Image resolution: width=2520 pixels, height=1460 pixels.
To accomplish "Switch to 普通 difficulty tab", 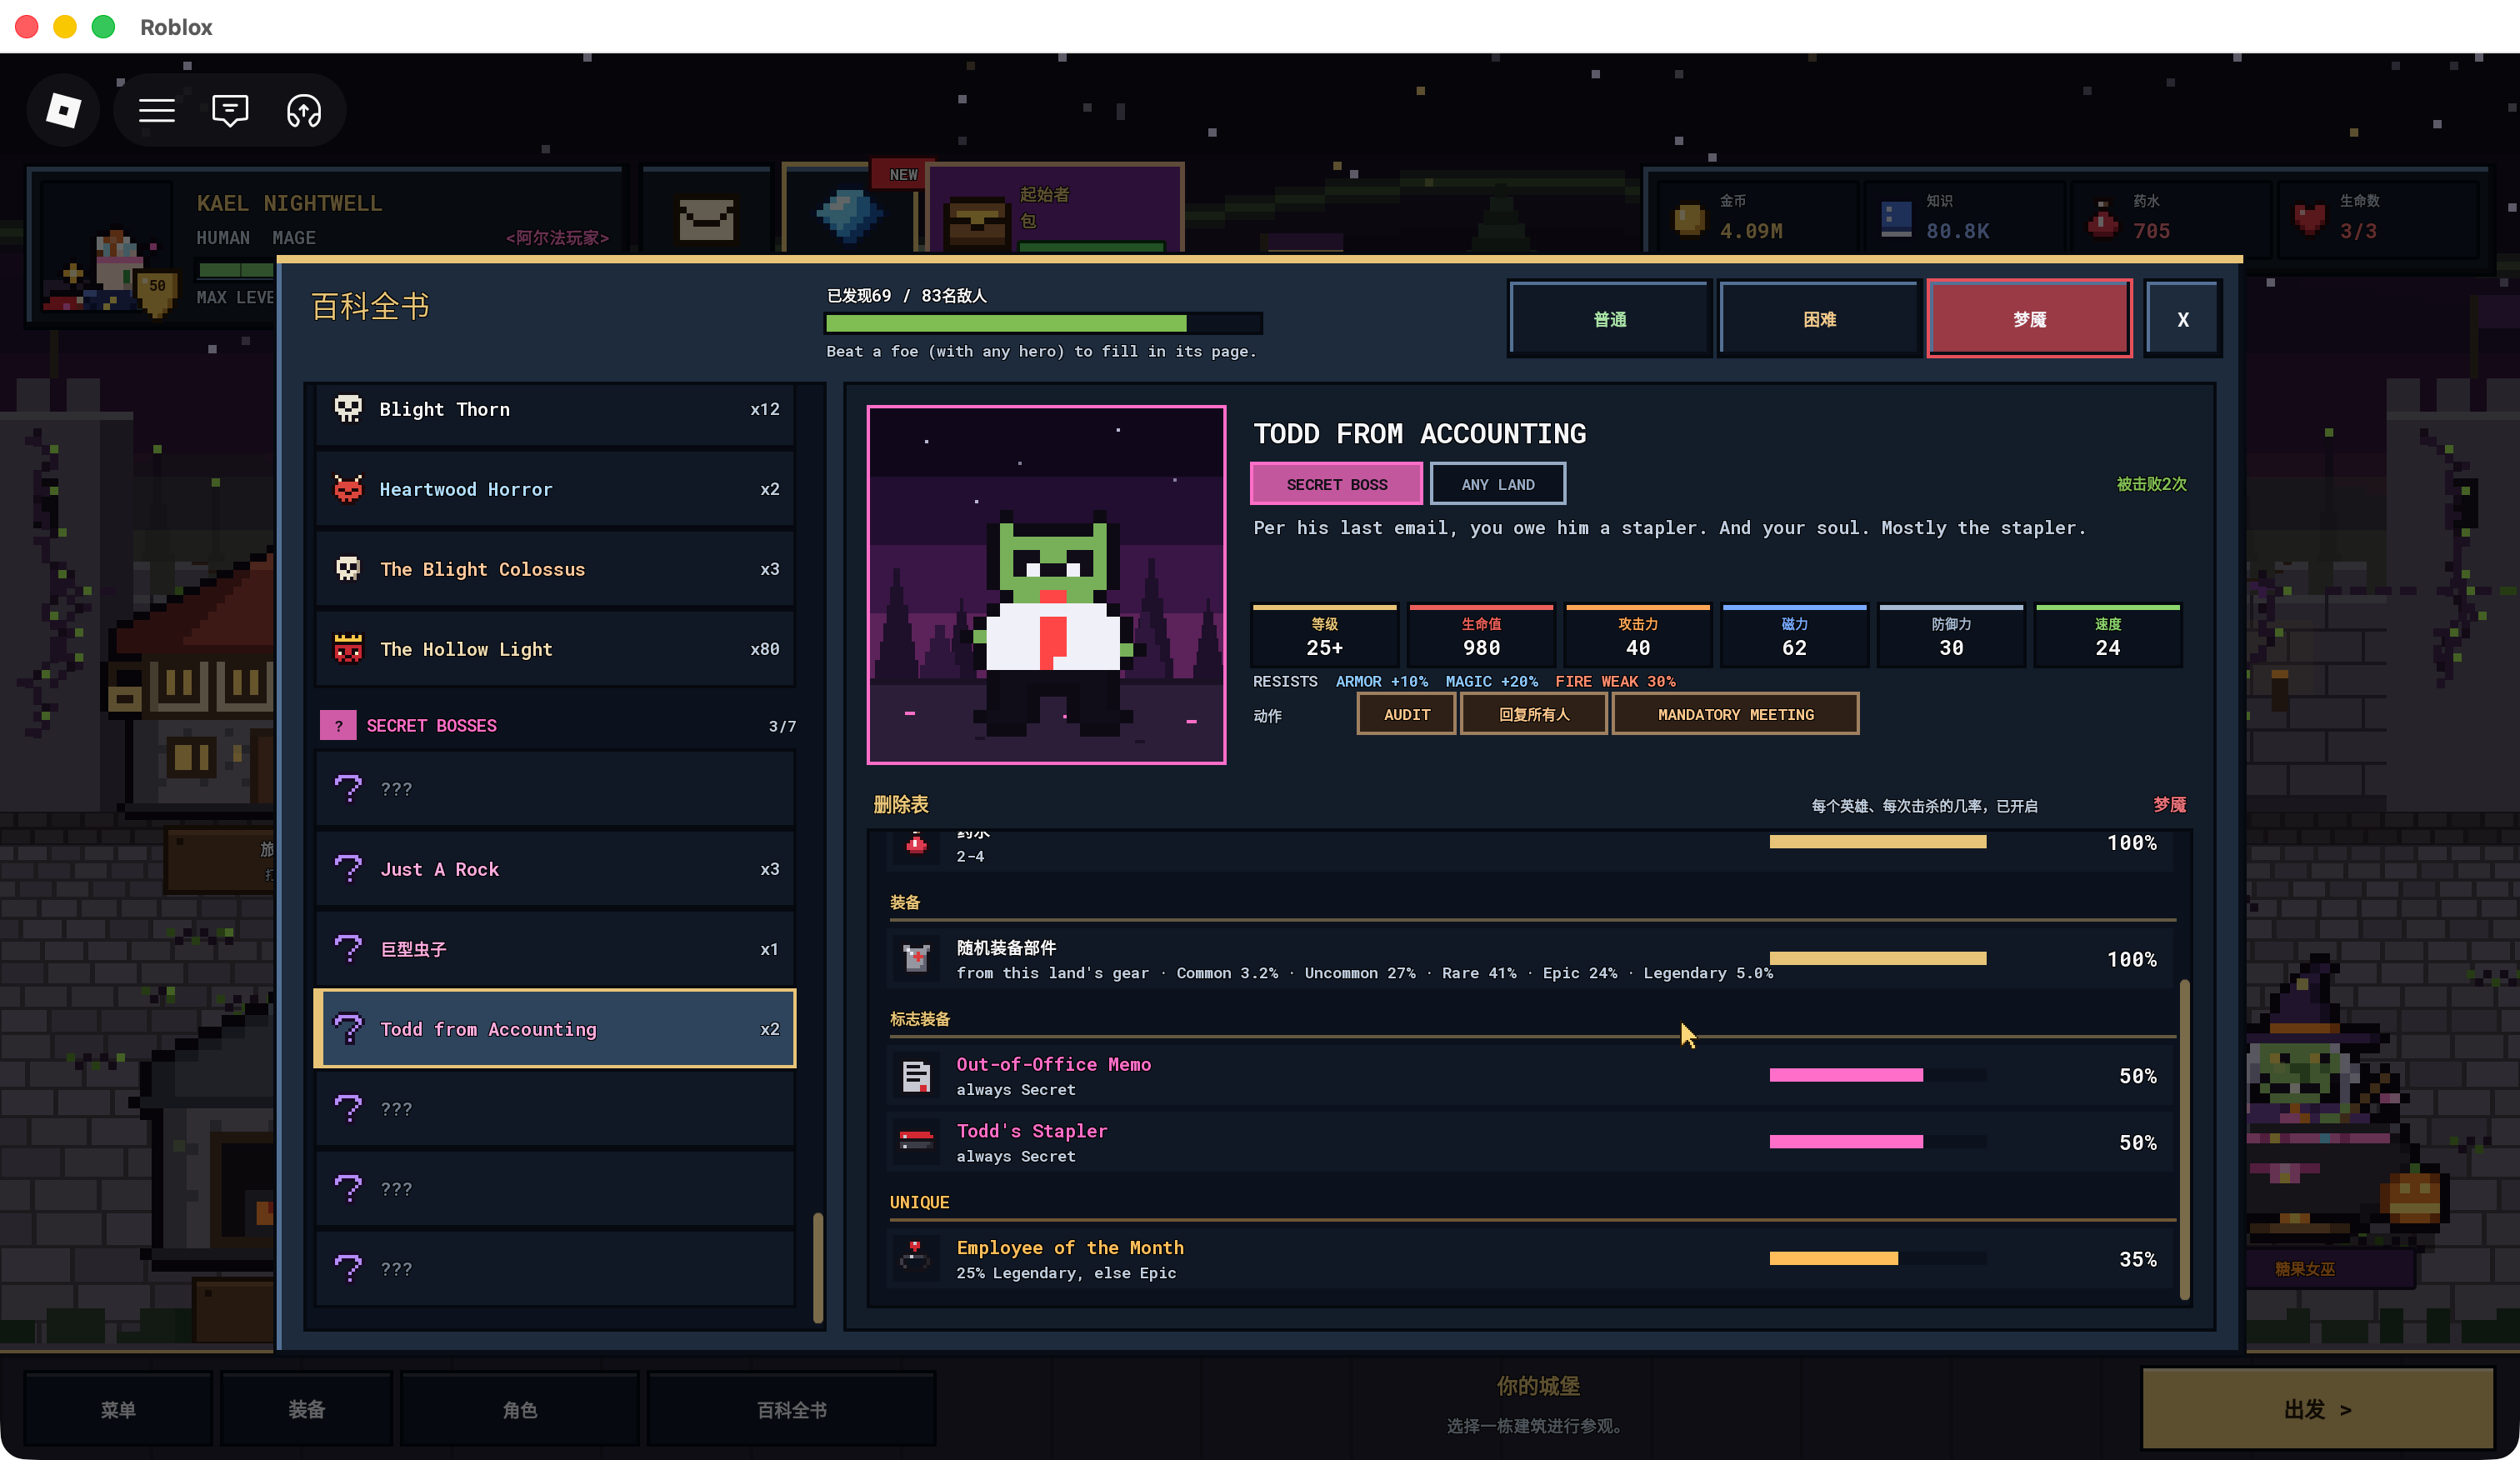I will pos(1610,319).
